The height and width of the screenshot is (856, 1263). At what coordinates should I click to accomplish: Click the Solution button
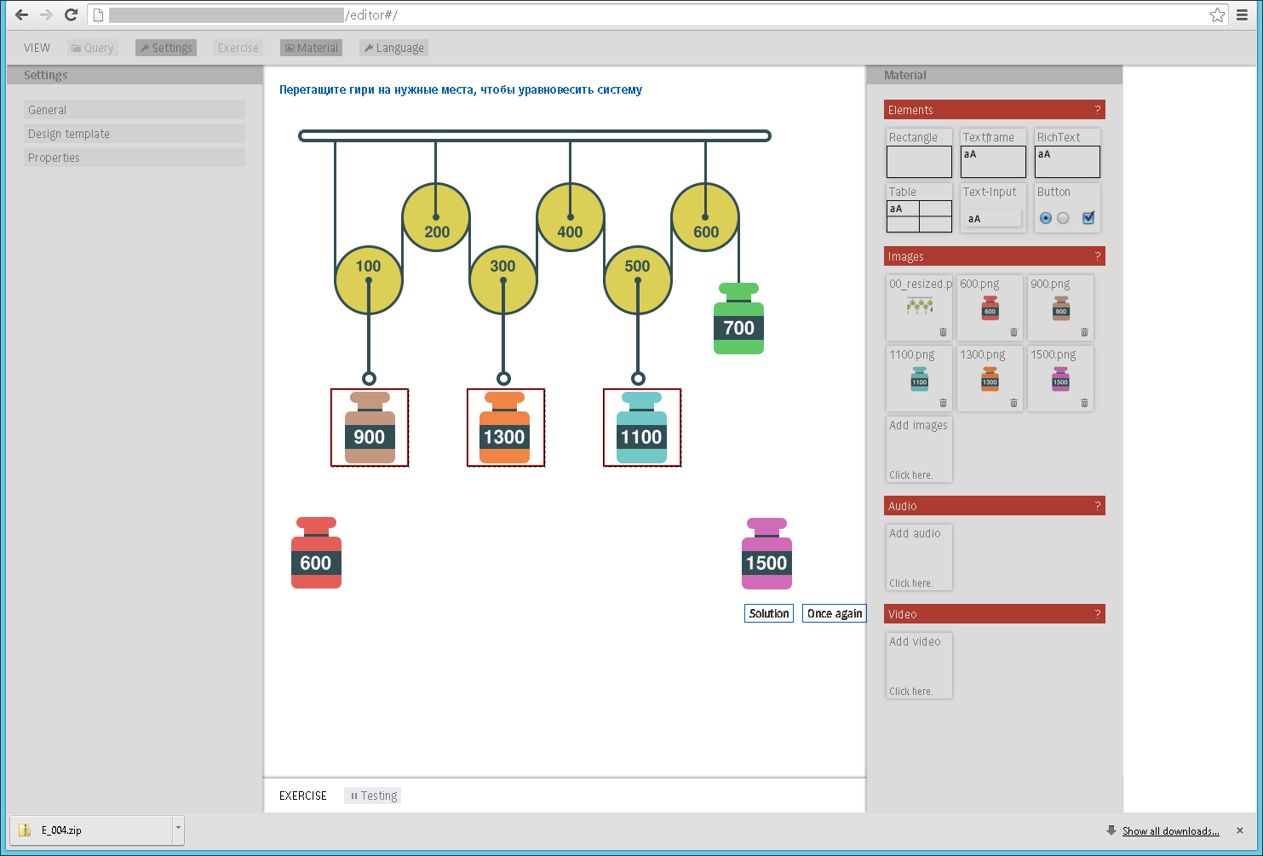769,613
